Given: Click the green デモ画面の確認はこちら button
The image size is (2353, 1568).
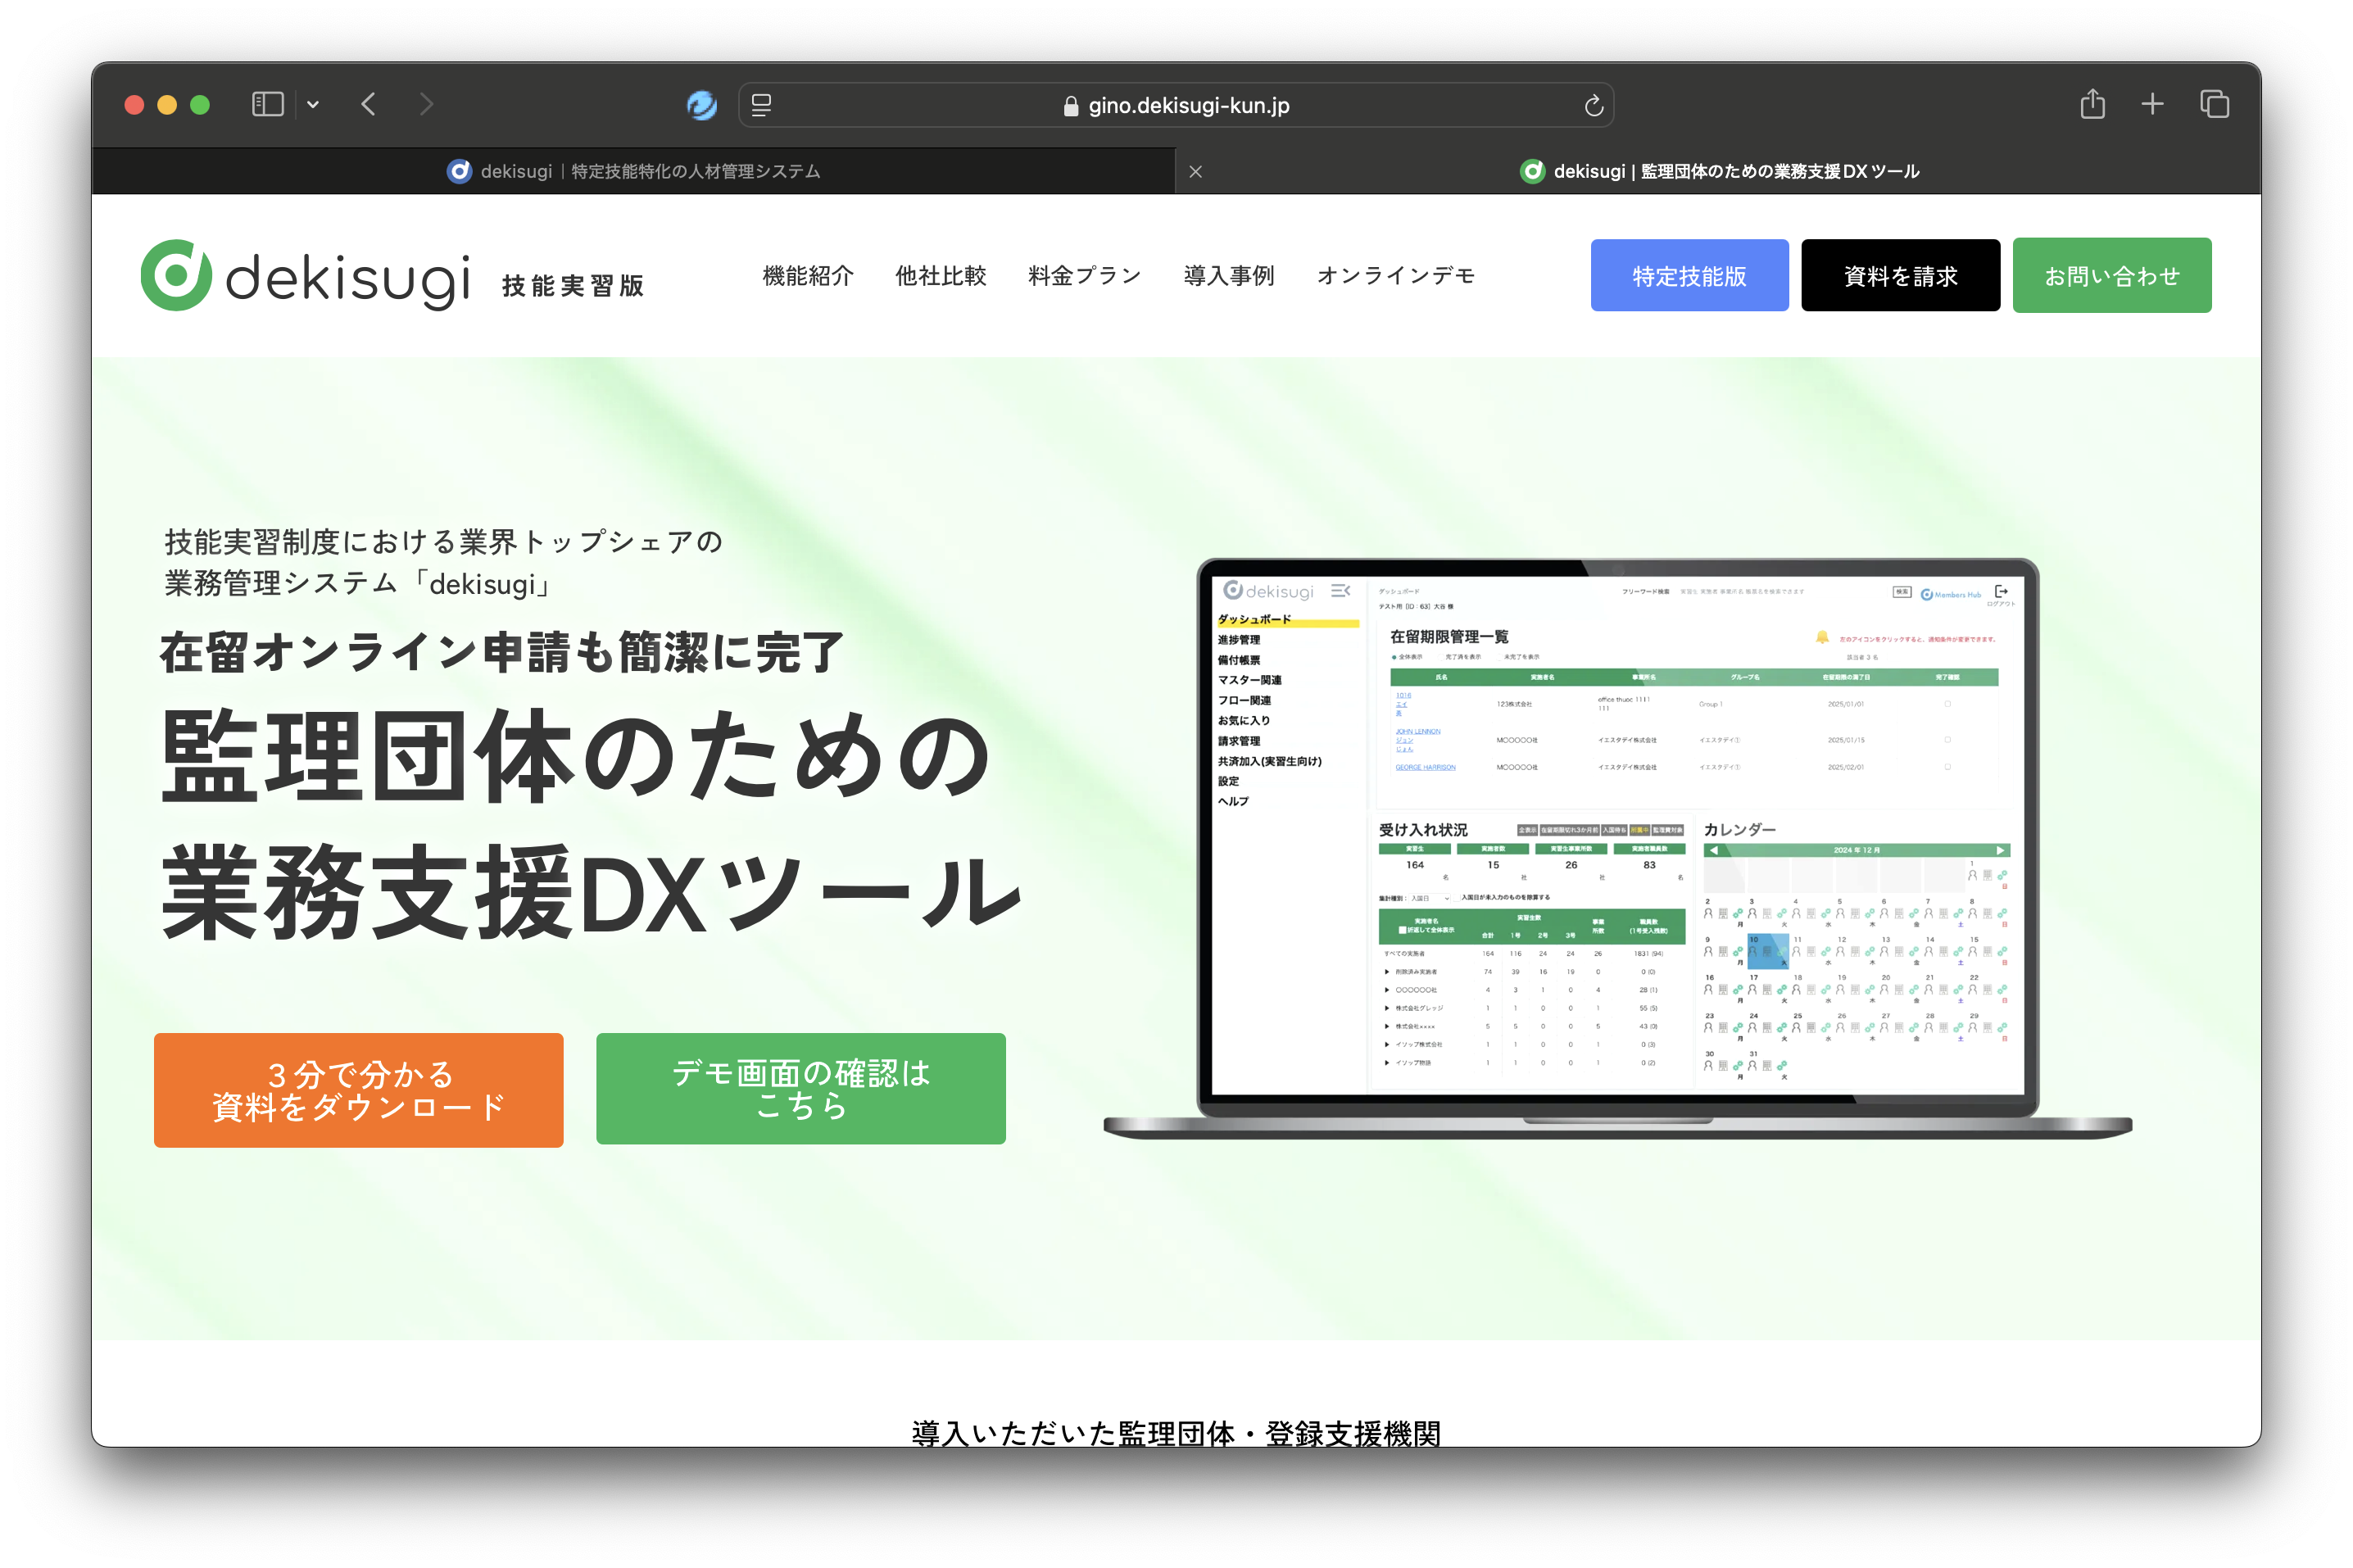Looking at the screenshot, I should point(800,1088).
